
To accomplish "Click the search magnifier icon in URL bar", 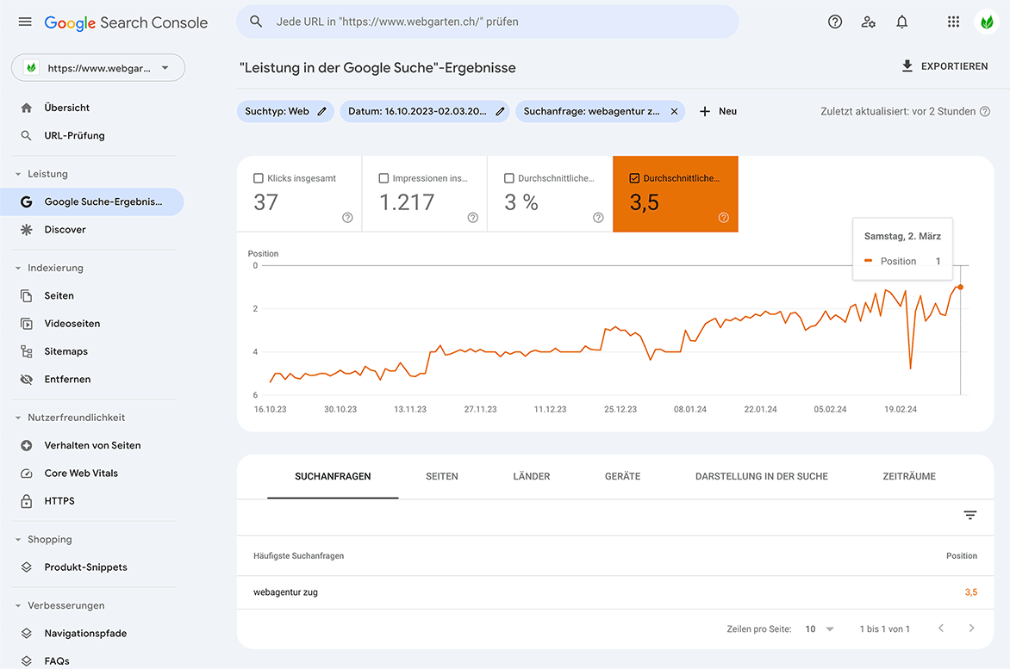I will coord(256,22).
